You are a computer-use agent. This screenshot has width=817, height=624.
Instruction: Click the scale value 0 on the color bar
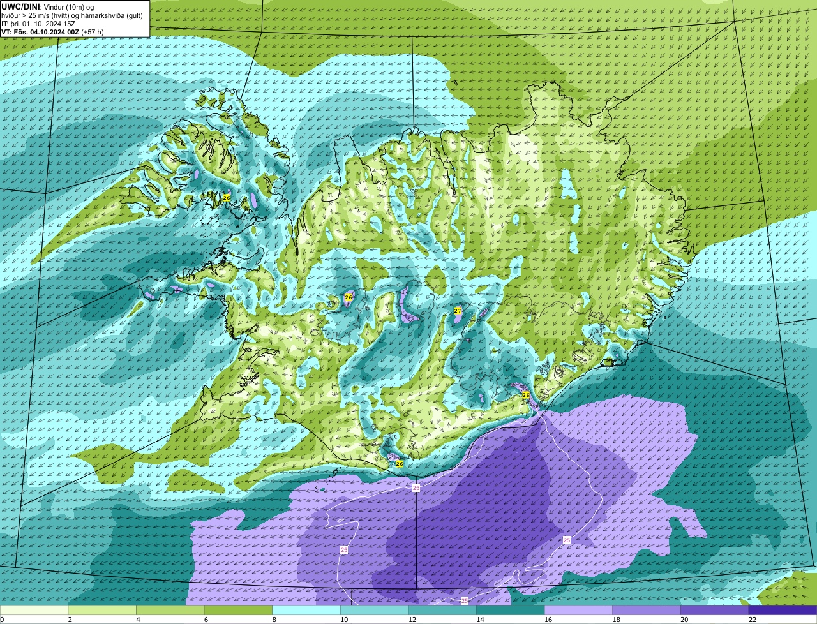(3, 620)
